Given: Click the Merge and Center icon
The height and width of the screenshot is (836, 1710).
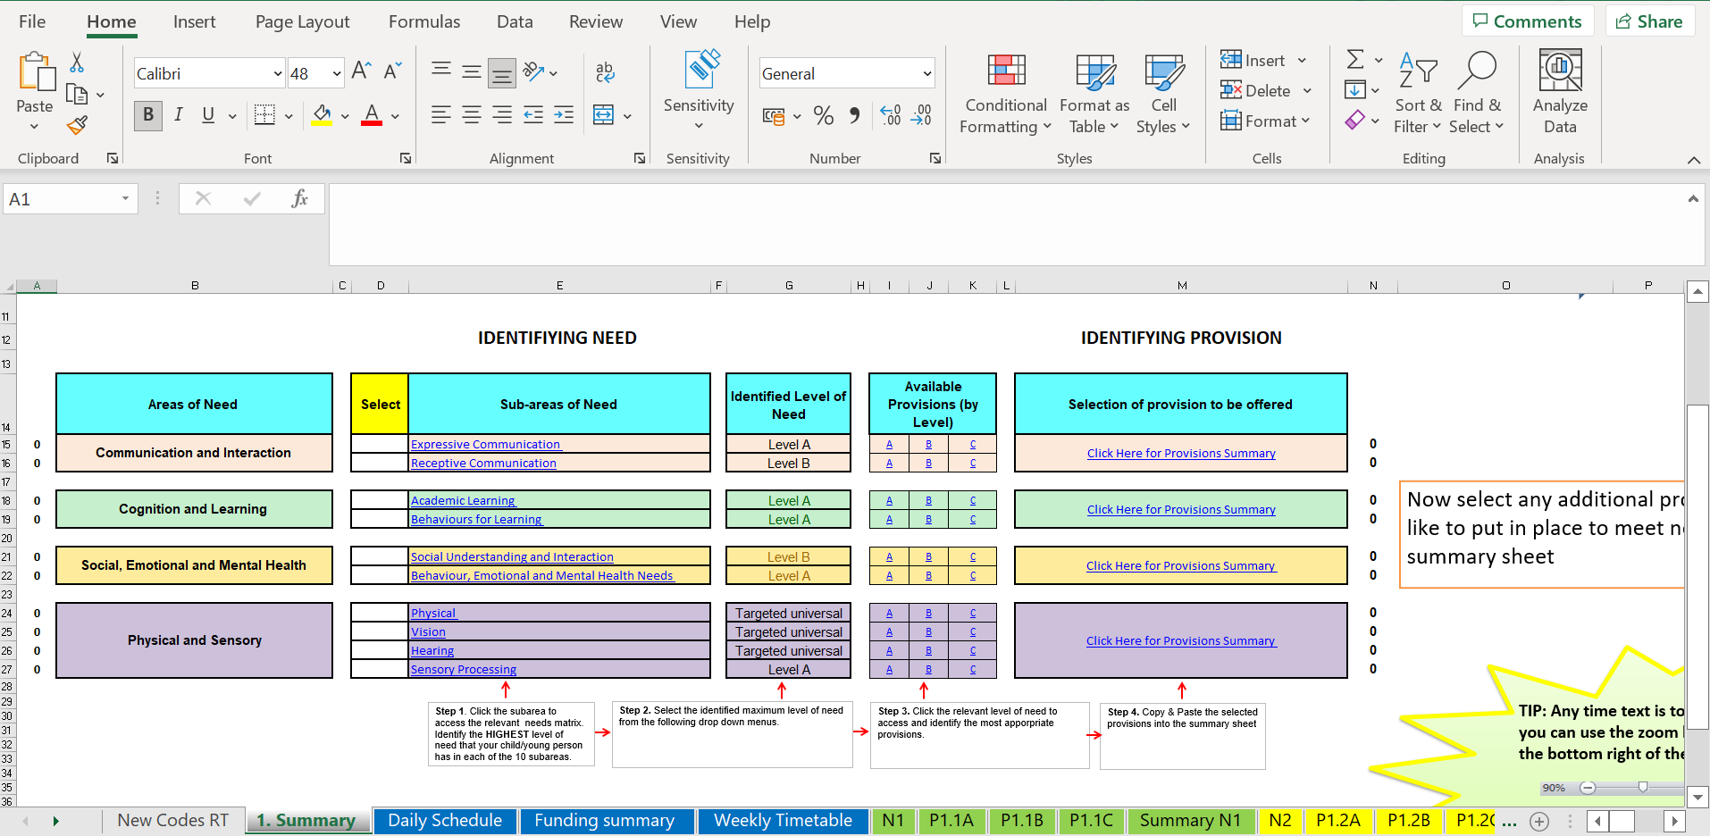Looking at the screenshot, I should click(604, 115).
